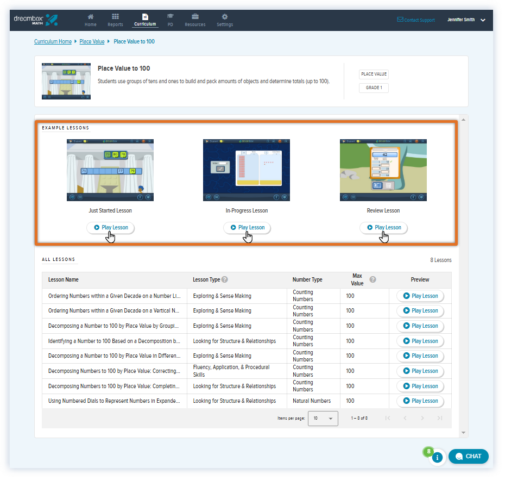Play the Review Lesson example
The height and width of the screenshot is (480, 505).
[383, 228]
